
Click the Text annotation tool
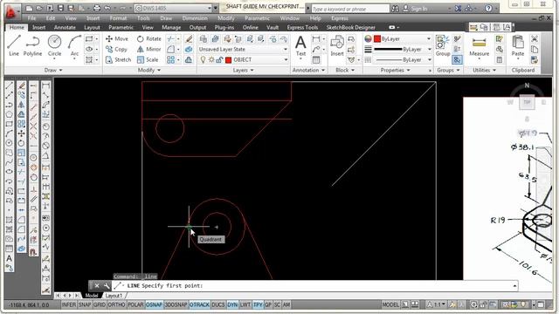tap(300, 45)
